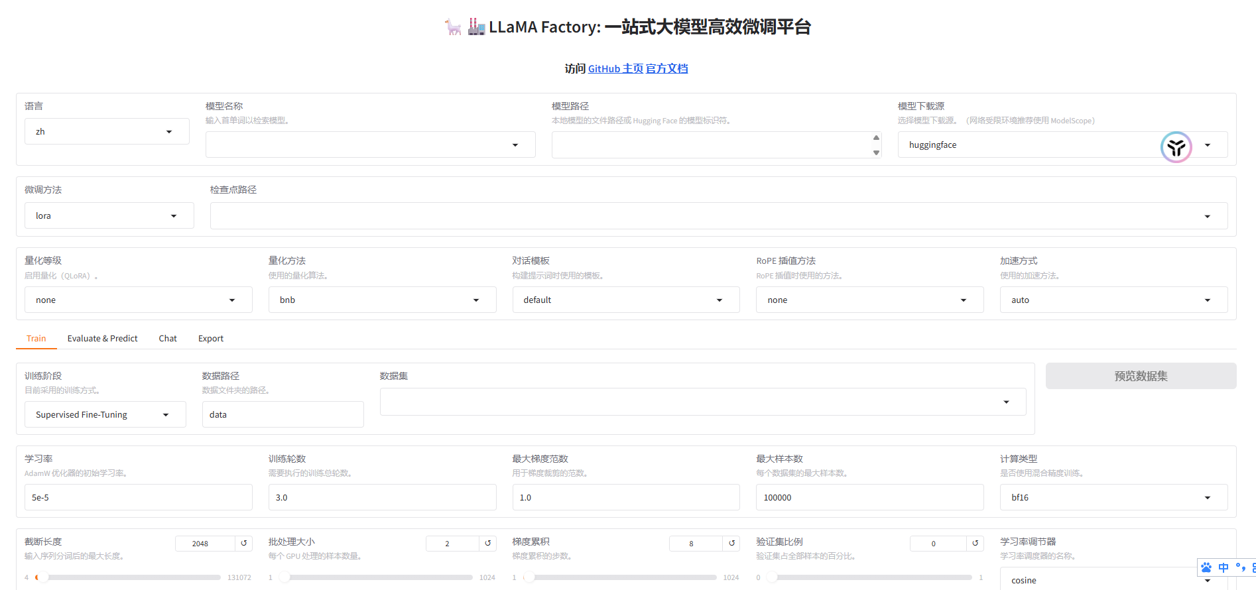The width and height of the screenshot is (1256, 590).
Task: Expand the 模型名称 dropdown
Action: [x=370, y=145]
